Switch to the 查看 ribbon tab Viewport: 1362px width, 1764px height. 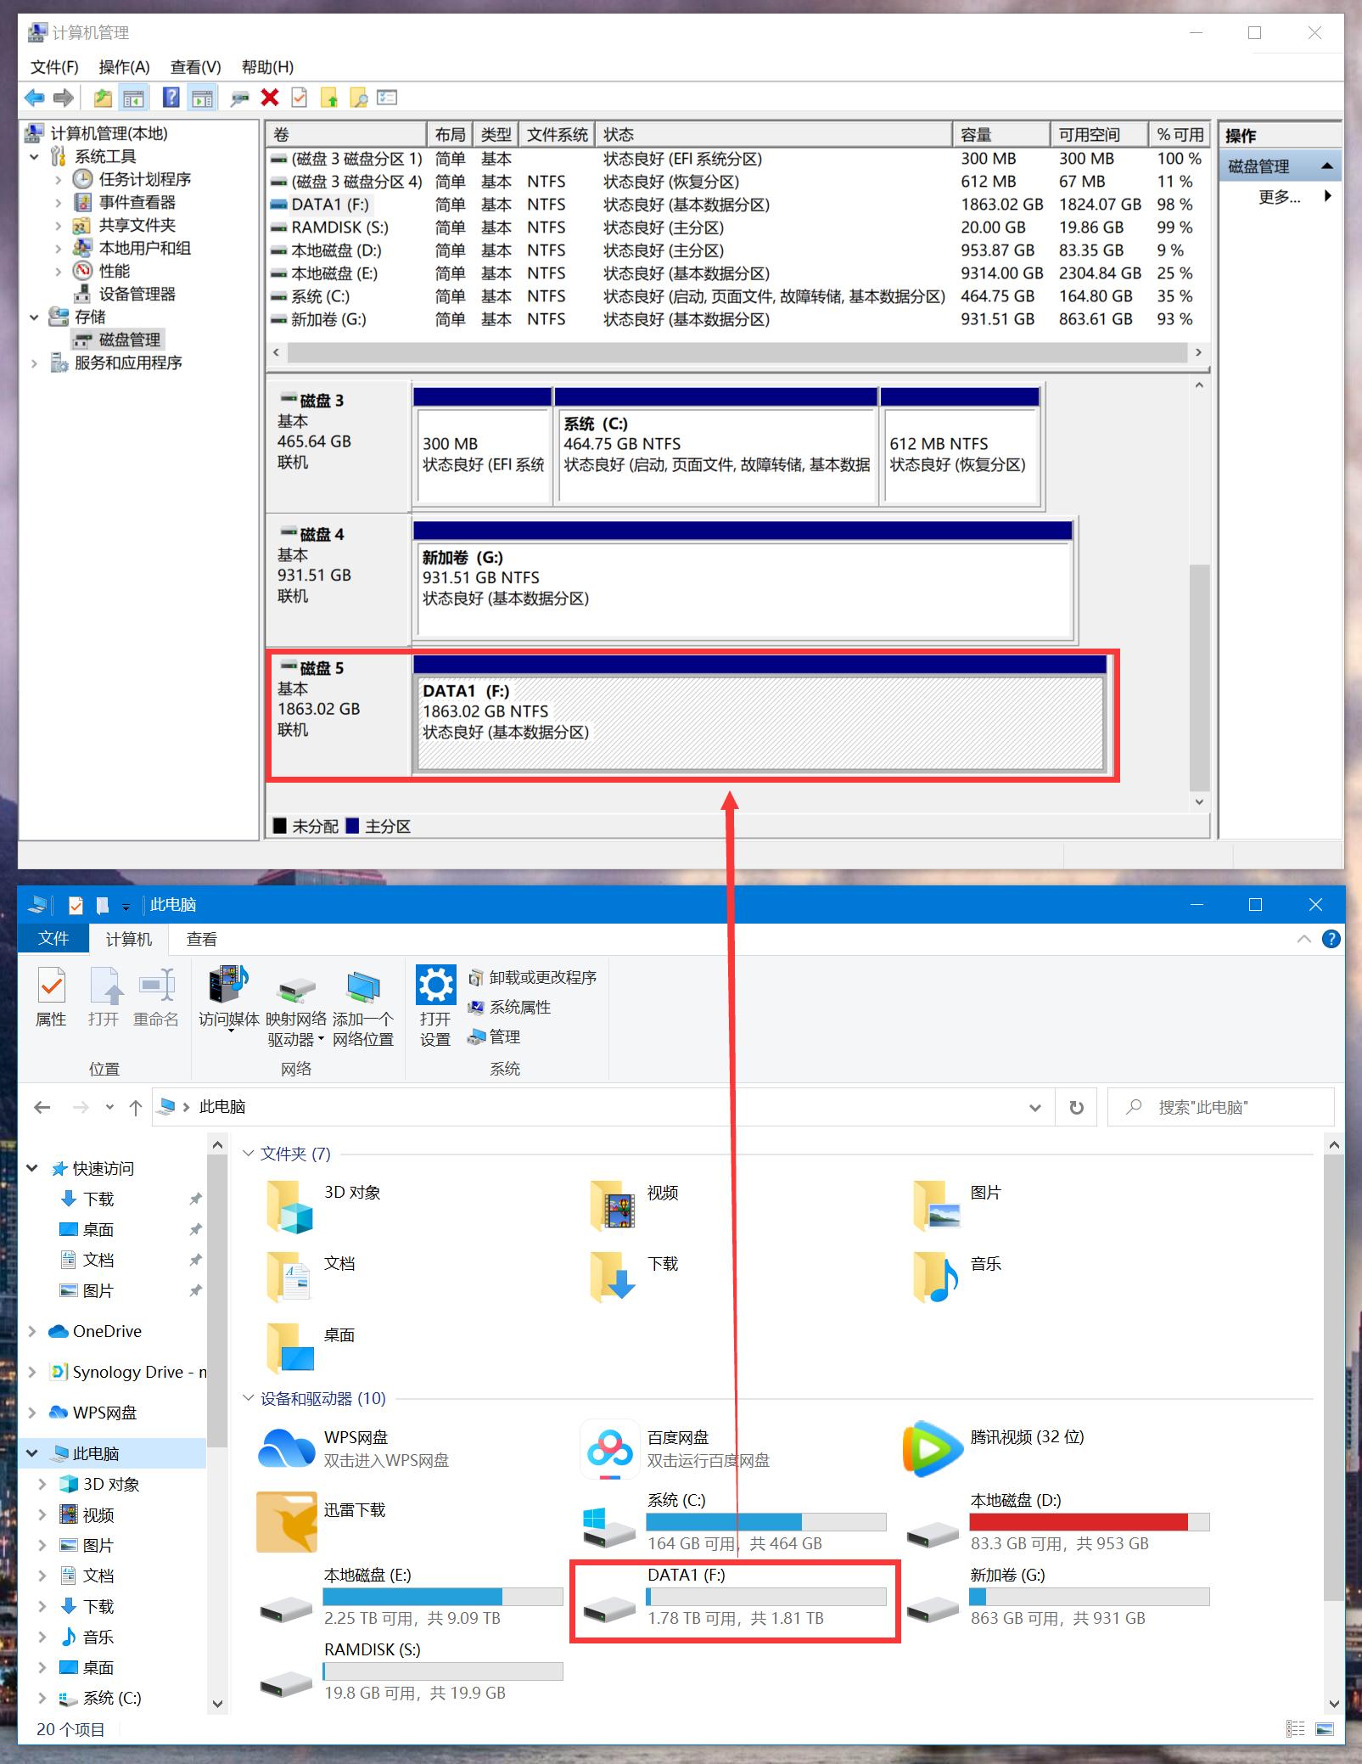(x=202, y=939)
